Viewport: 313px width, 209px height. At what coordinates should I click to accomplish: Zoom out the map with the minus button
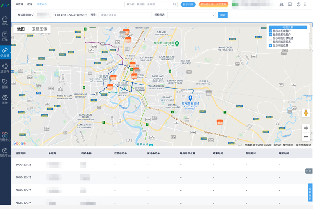[306, 137]
